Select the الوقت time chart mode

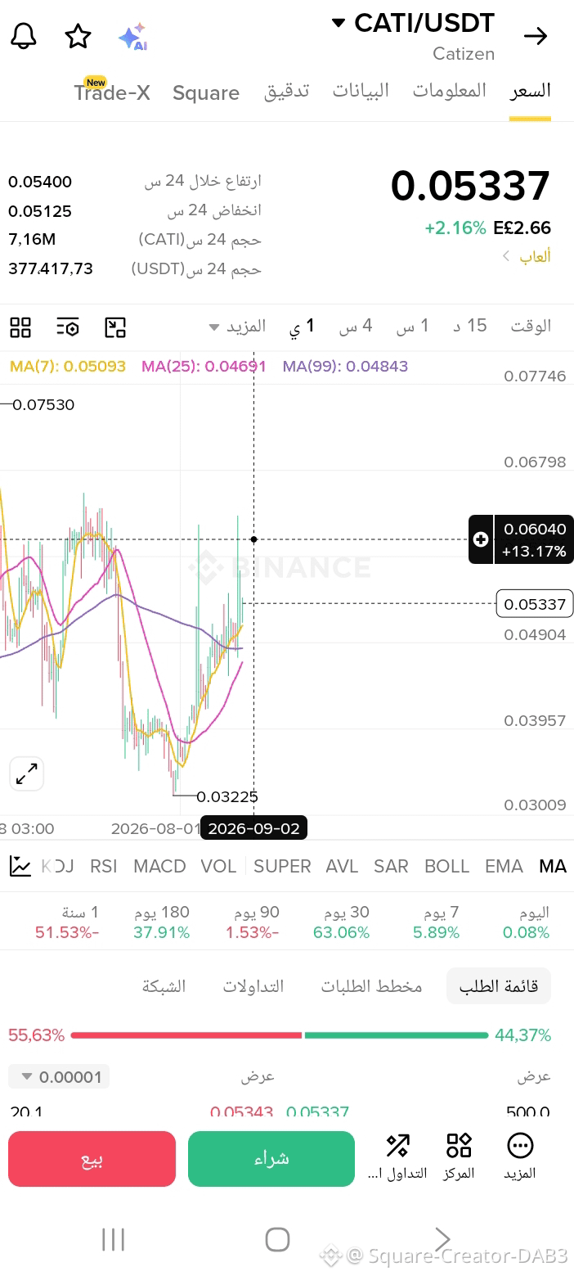click(x=531, y=327)
